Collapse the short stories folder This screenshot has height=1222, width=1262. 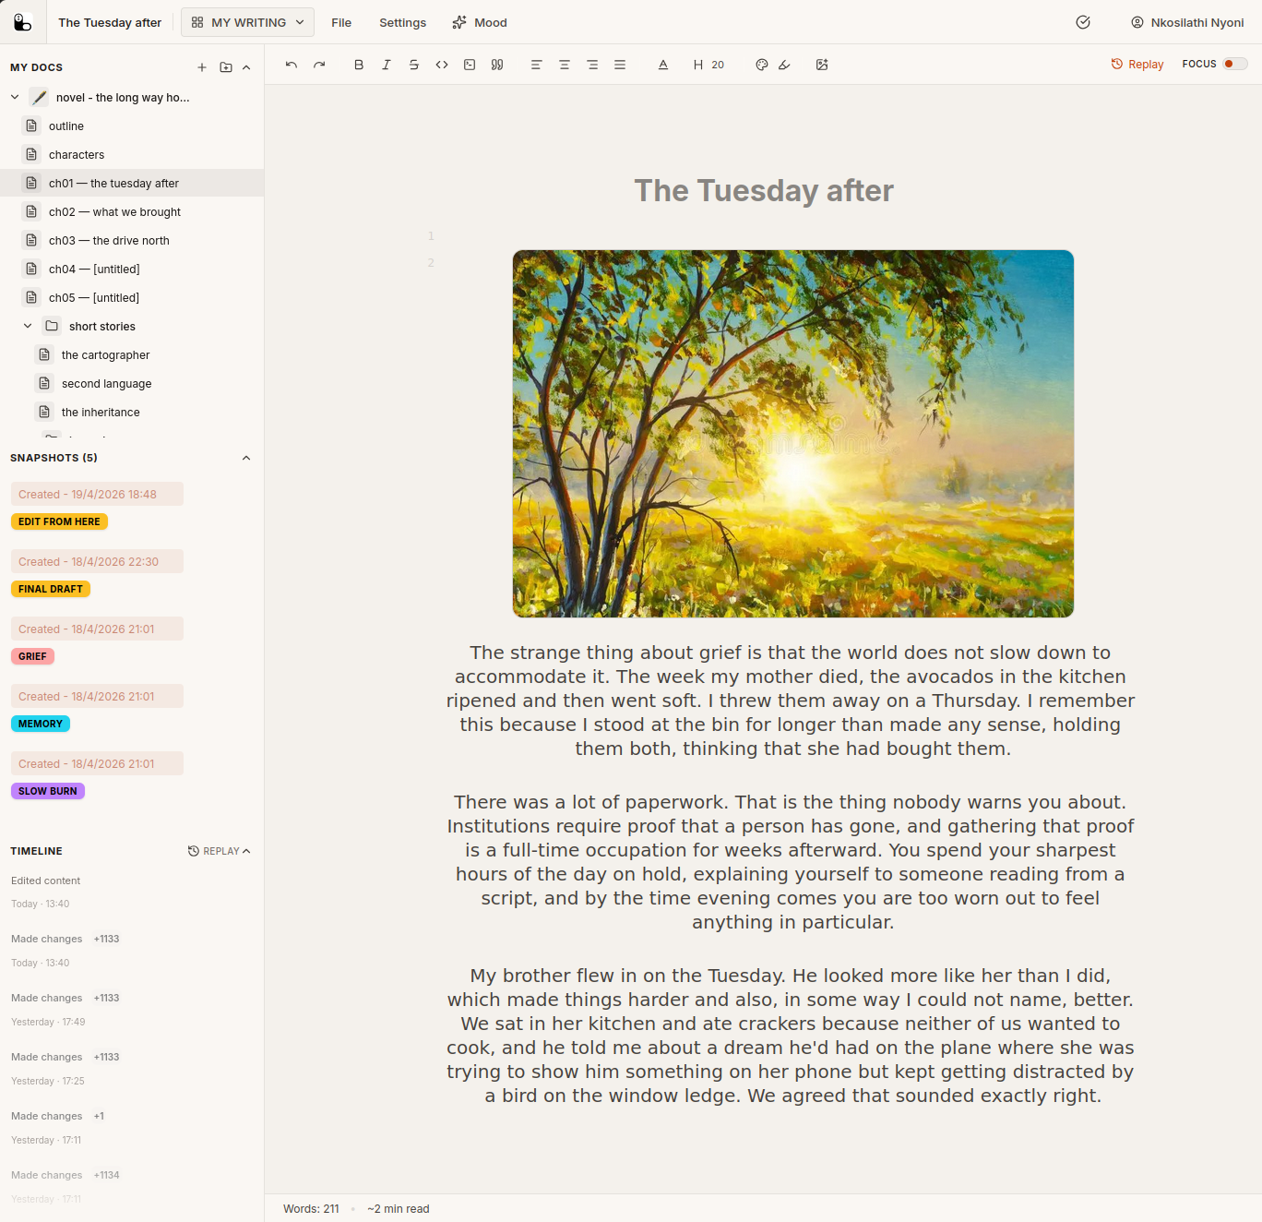[x=28, y=326]
